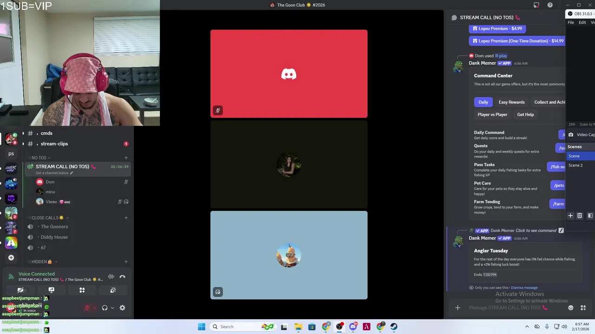This screenshot has width=595, height=334.
Task: Start an activity with the four-squares icon
Action: point(82,290)
